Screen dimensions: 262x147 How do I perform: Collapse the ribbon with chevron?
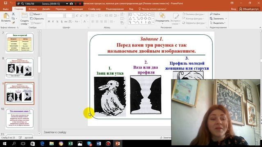260,27
